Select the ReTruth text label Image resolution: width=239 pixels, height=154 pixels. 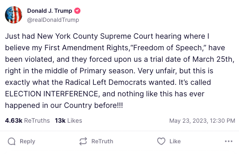102,141
